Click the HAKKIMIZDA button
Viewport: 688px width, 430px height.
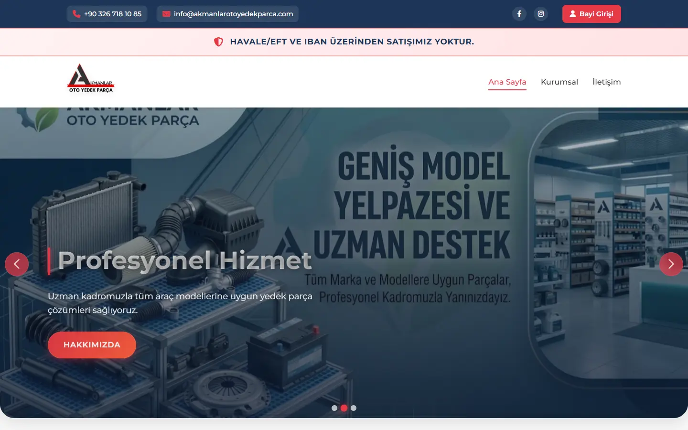[x=92, y=345]
